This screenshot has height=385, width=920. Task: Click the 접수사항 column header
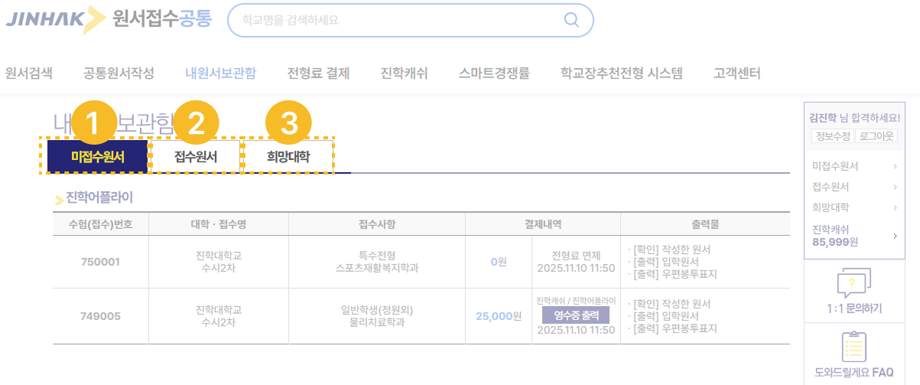pos(377,224)
